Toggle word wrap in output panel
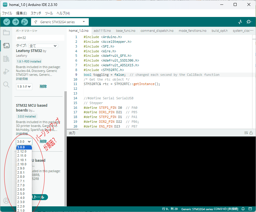 [x=246, y=133]
